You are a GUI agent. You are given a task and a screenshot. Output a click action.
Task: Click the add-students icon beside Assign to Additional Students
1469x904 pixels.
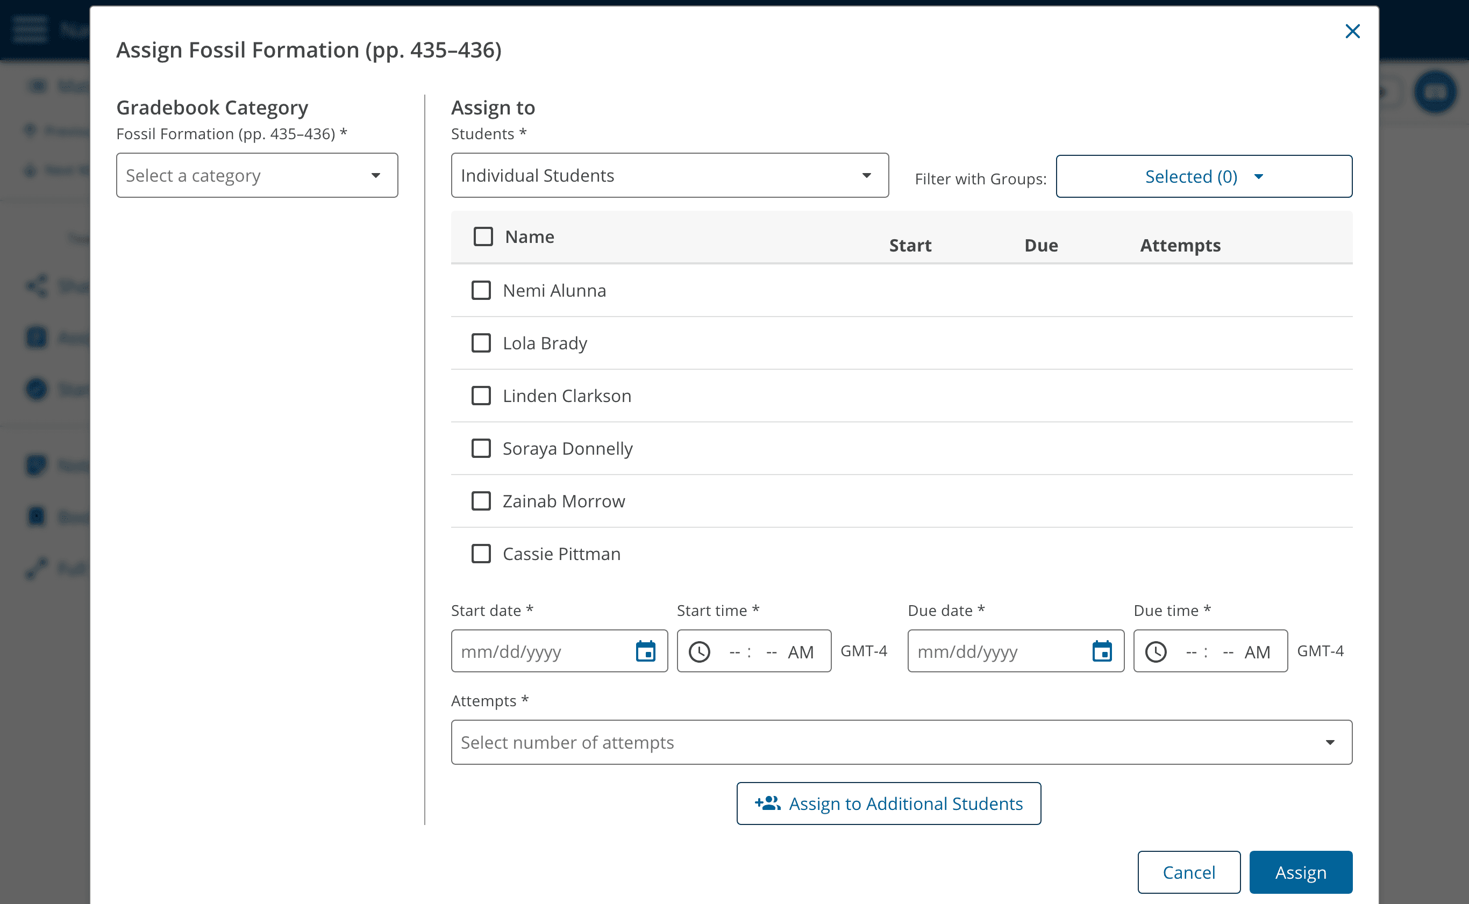click(767, 803)
